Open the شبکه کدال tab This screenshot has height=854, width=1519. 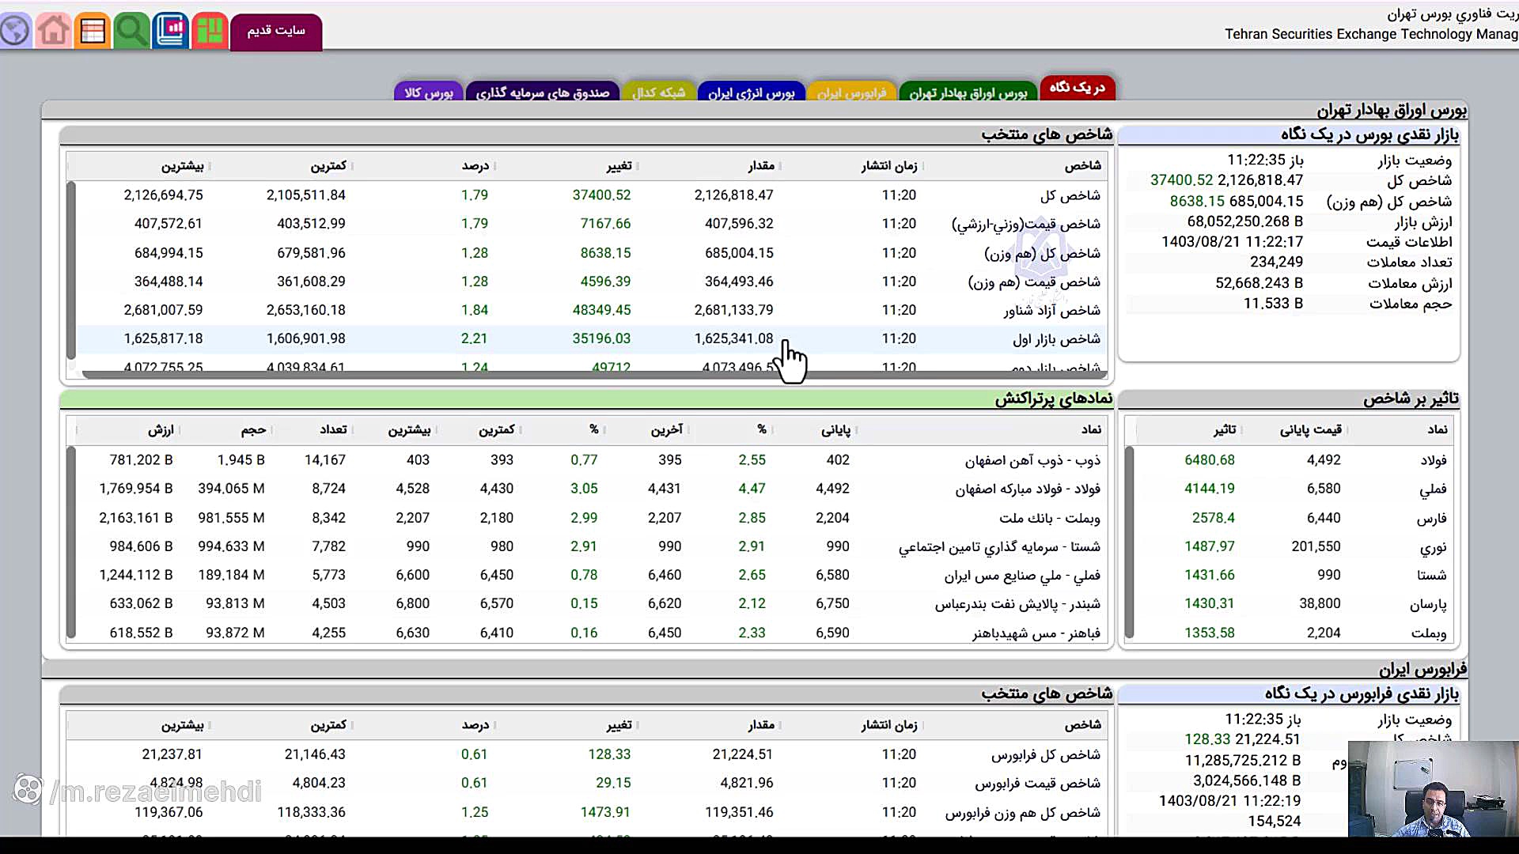658,93
